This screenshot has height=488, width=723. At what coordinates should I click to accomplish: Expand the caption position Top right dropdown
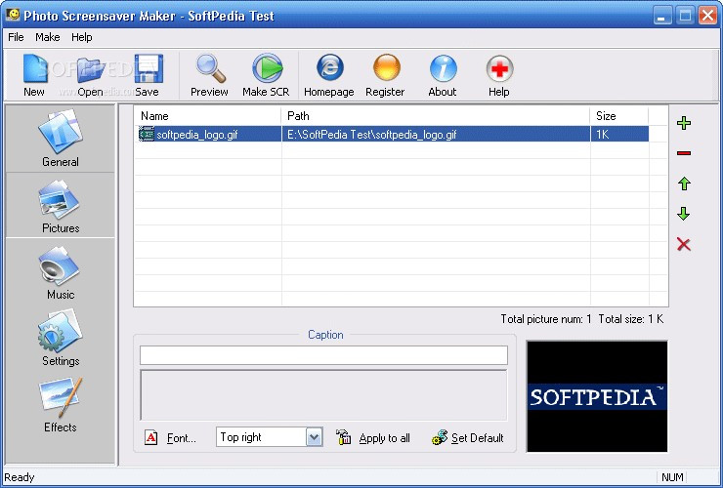314,437
